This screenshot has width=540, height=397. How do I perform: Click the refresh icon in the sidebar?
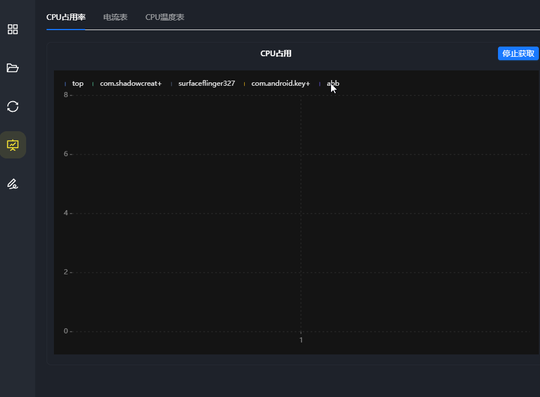(12, 106)
